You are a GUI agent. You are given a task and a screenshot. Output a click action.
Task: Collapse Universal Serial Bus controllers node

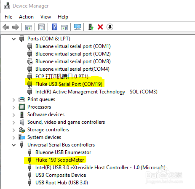coord(13,145)
